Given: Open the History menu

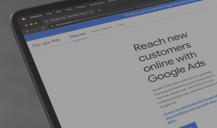Looking at the screenshot, I should click(81, 7).
